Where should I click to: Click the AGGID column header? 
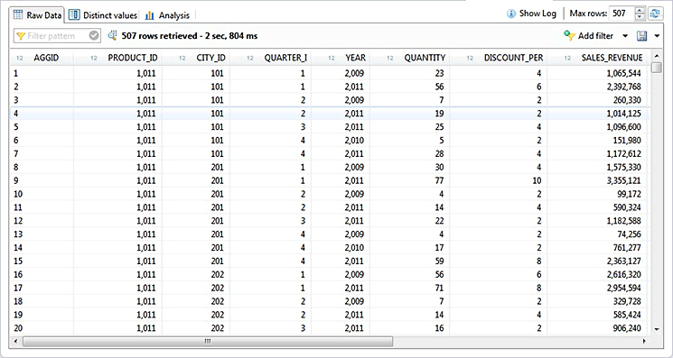42,58
